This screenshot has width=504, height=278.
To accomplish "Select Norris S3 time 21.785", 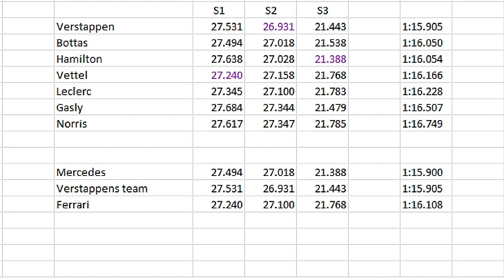I will tap(322, 123).
